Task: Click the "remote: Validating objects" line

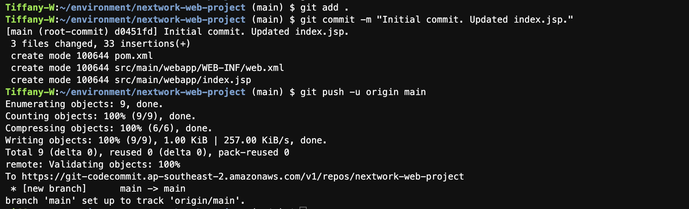Action: click(x=93, y=164)
